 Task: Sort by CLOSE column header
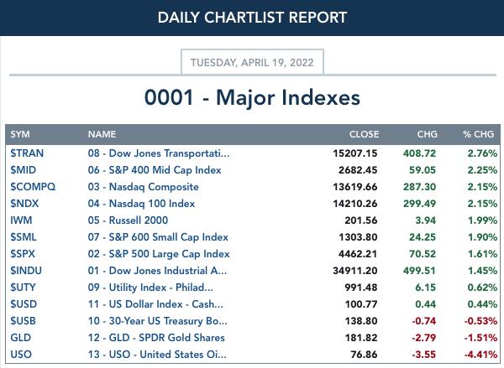pos(365,134)
